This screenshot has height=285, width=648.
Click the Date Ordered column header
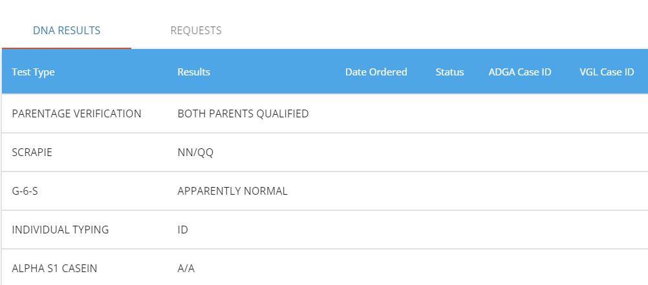(376, 72)
